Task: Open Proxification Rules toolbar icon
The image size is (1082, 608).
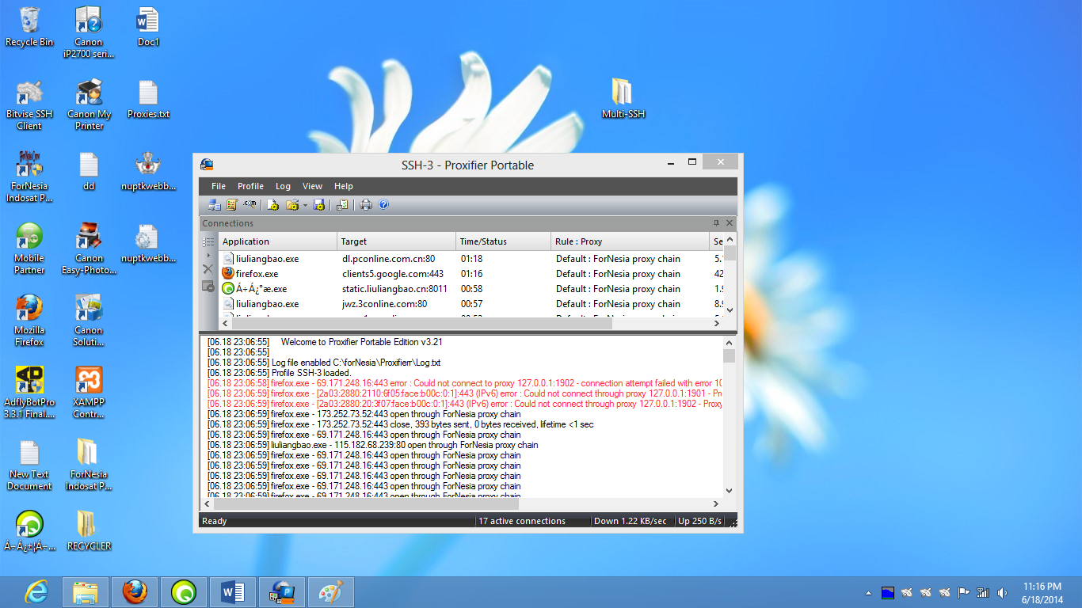Action: 232,205
